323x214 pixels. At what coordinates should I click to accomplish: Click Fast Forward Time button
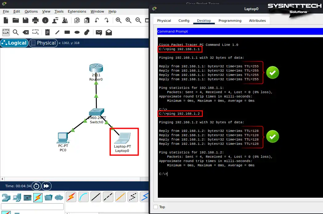click(47, 186)
